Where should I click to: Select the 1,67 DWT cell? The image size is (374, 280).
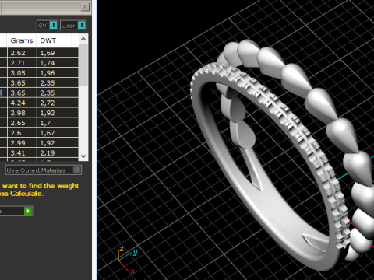(x=55, y=133)
